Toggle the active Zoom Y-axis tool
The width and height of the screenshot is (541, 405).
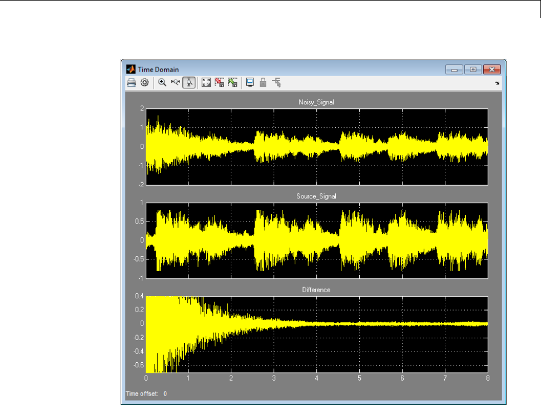click(189, 83)
